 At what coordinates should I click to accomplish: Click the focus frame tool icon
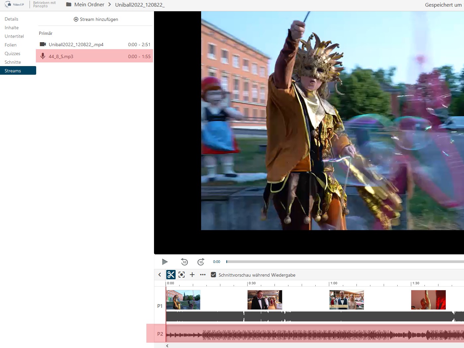(x=182, y=275)
